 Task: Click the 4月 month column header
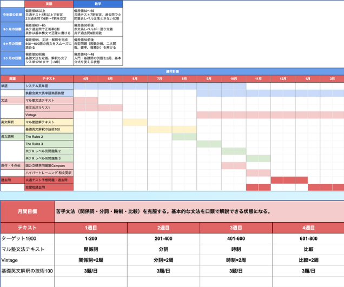(85, 79)
